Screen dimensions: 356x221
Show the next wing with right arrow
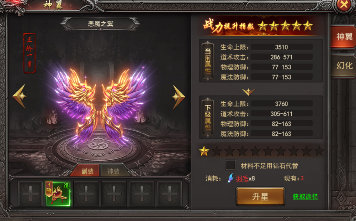click(x=178, y=97)
